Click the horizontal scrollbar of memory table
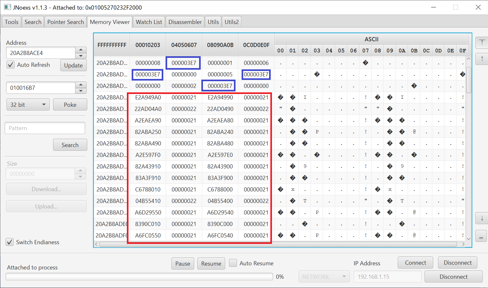 tap(278, 244)
